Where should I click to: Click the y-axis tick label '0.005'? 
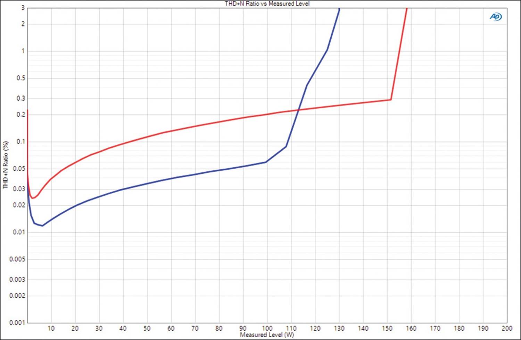click(x=17, y=260)
